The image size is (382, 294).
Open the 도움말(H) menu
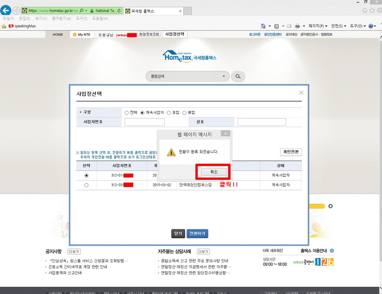(x=100, y=19)
